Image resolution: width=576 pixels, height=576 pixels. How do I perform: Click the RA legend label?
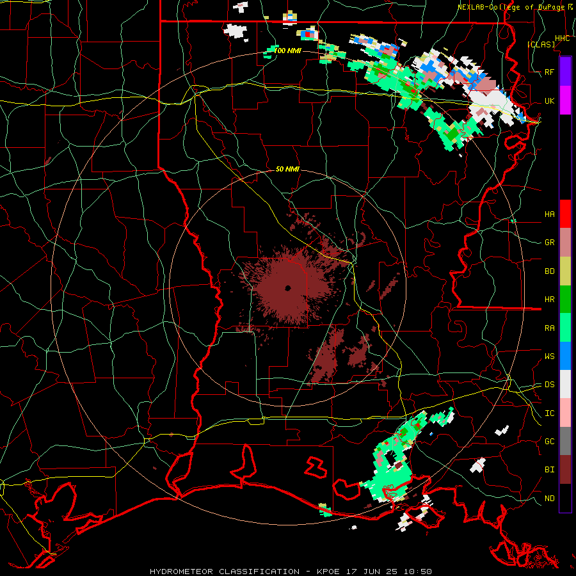[550, 328]
